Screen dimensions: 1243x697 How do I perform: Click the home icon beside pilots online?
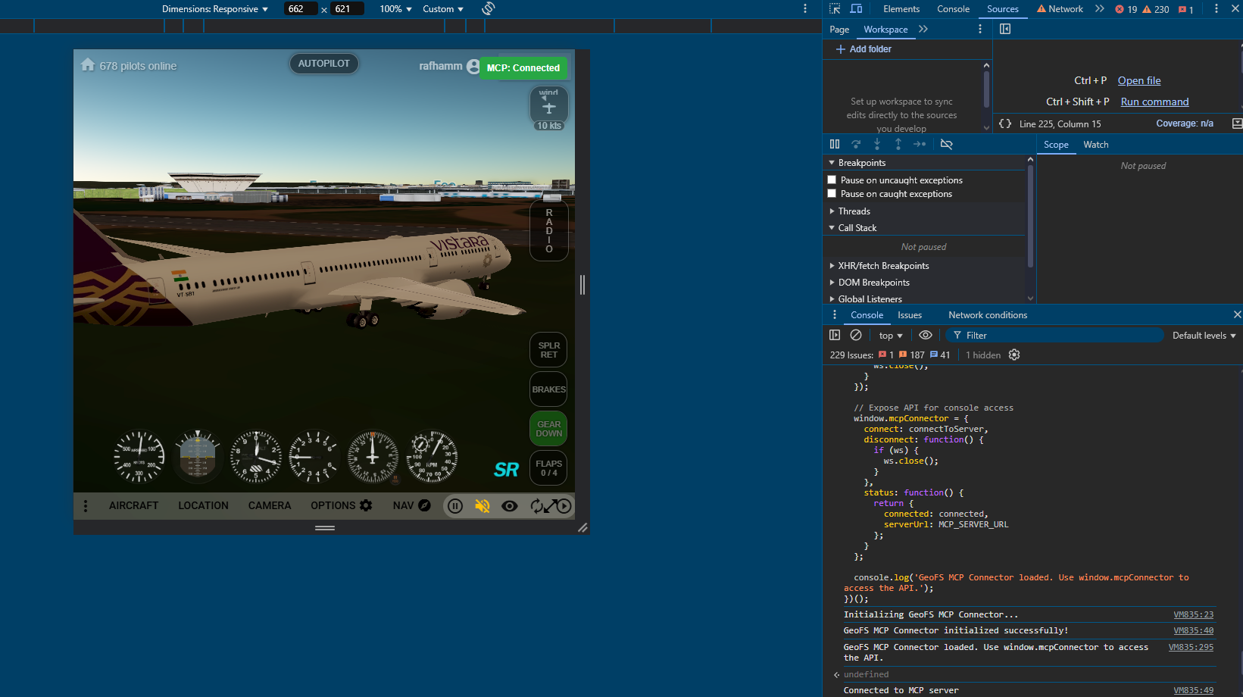[x=88, y=65]
